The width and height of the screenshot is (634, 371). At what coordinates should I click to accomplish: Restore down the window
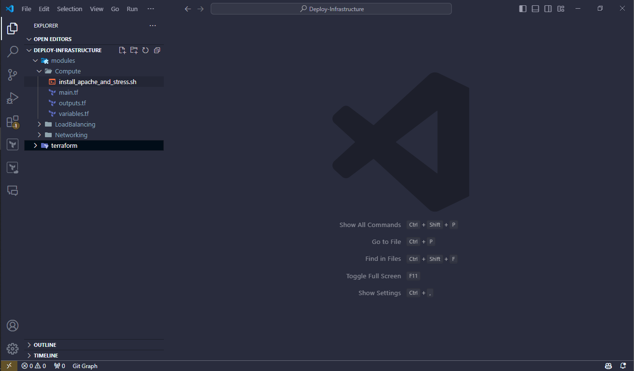tap(600, 9)
